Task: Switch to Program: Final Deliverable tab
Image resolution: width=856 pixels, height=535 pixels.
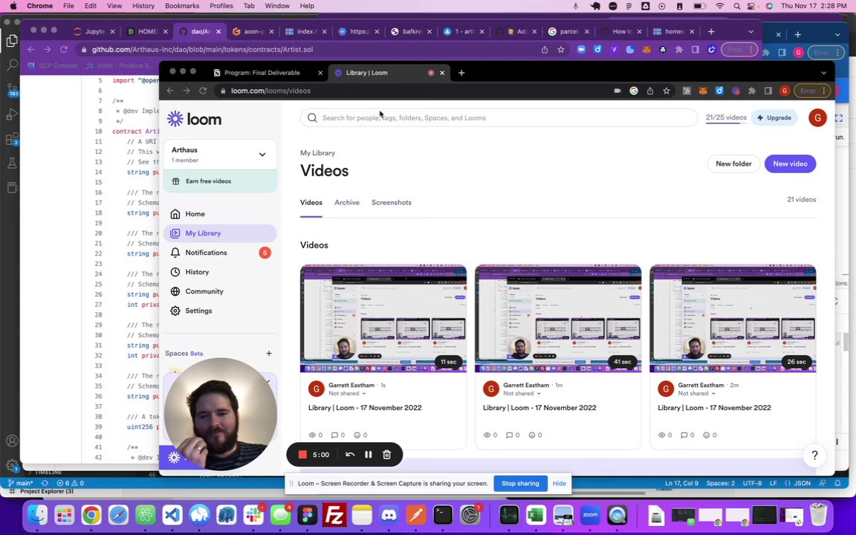Action: pyautogui.click(x=264, y=73)
